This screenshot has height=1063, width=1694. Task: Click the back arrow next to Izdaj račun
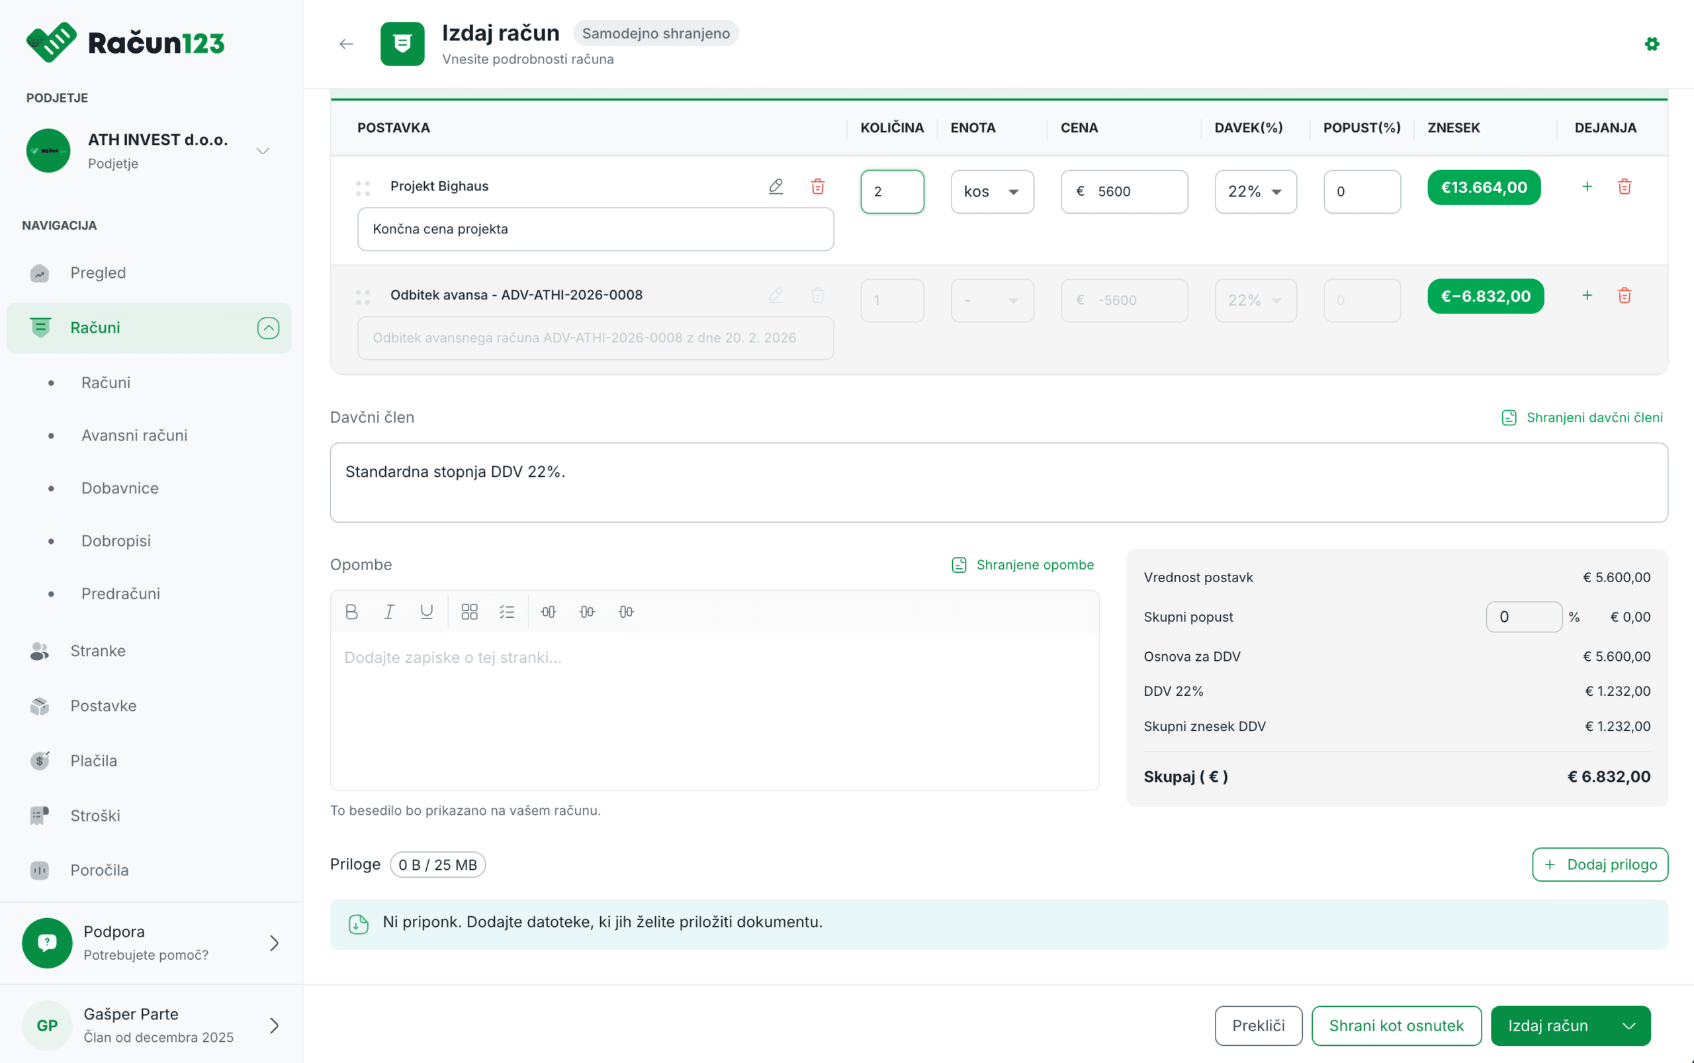point(346,44)
